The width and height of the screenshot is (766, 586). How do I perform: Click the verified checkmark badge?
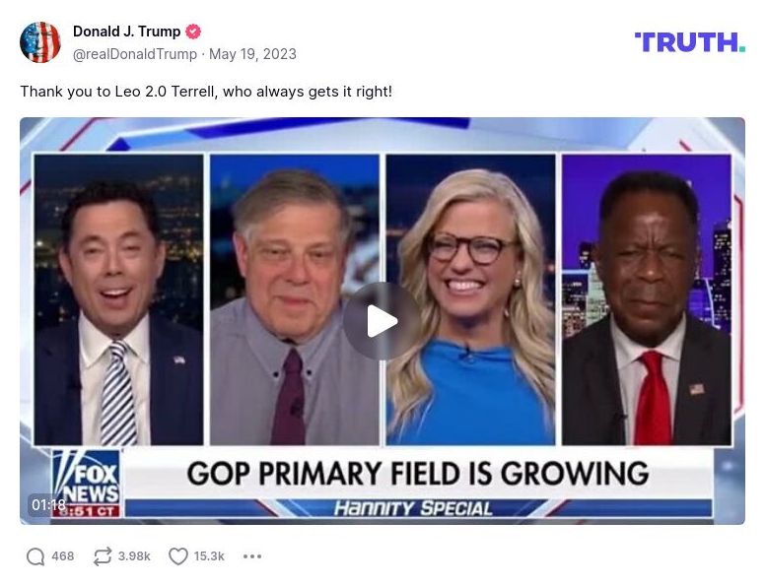[193, 32]
